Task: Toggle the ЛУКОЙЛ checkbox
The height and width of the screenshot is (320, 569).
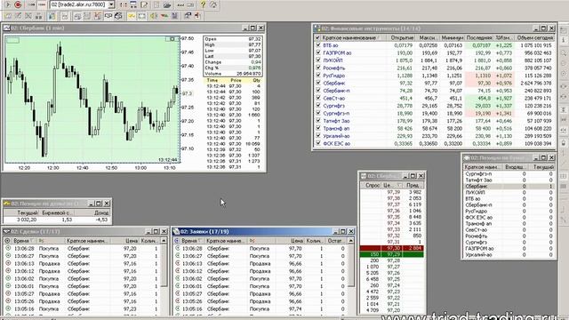Action: 318,60
